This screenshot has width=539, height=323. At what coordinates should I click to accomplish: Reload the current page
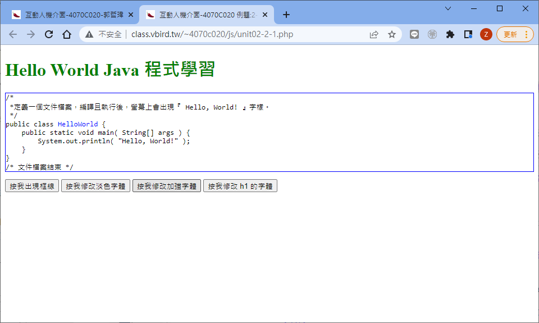pyautogui.click(x=49, y=34)
